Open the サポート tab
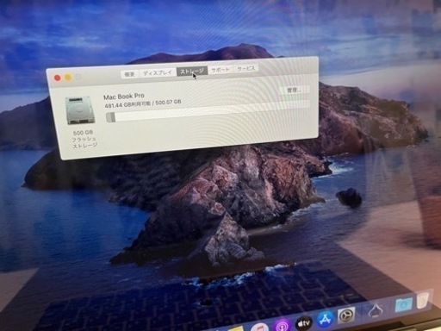Image resolution: width=441 pixels, height=331 pixels. (x=220, y=70)
